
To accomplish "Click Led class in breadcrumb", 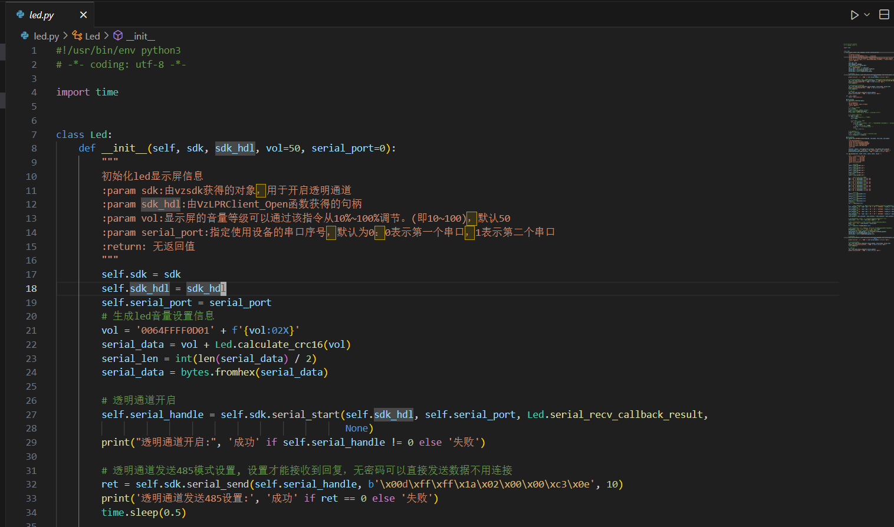I will 93,36.
